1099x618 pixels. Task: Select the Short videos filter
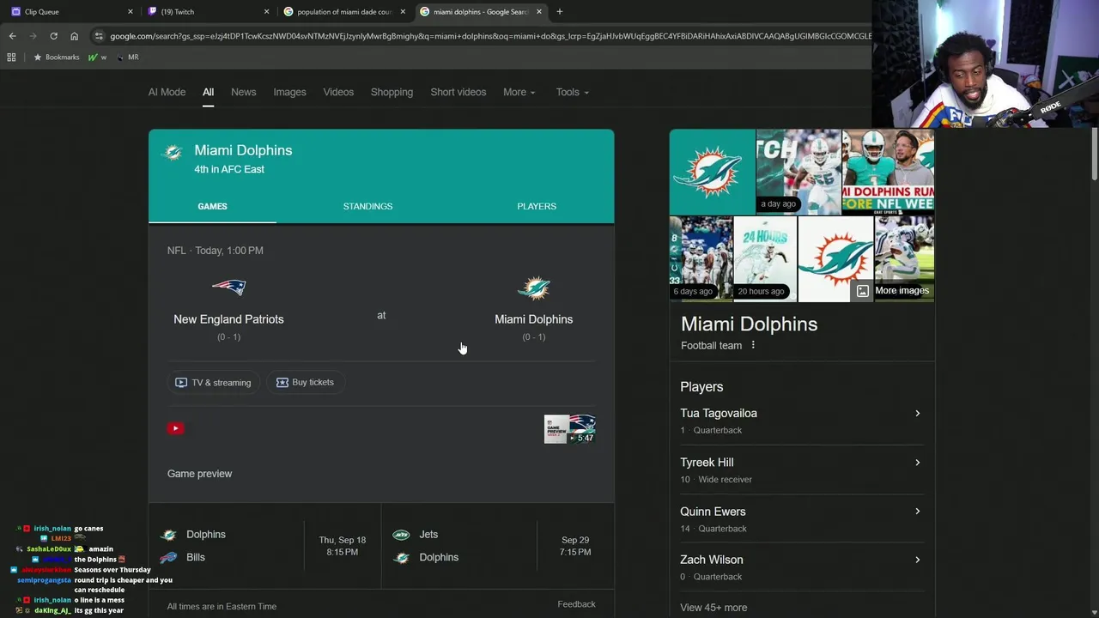[x=458, y=92]
